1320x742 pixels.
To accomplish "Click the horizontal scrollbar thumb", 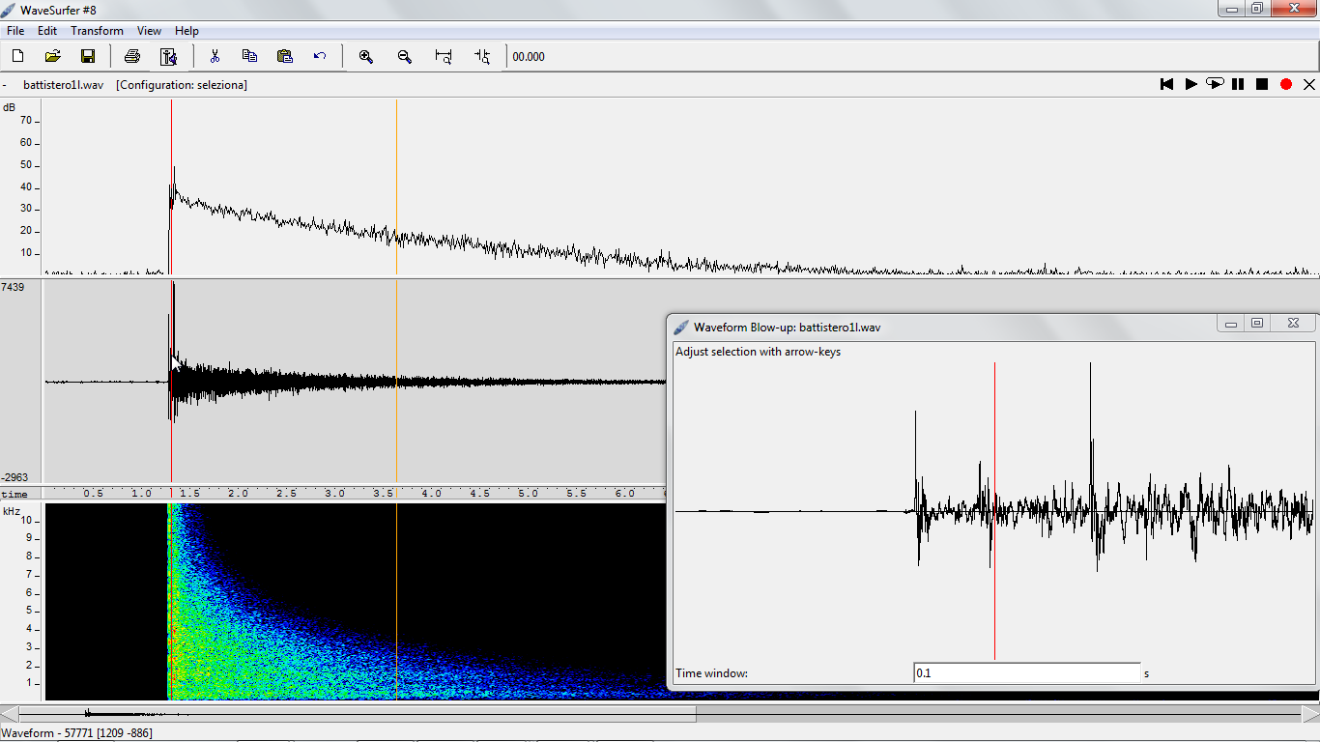I will pyautogui.click(x=358, y=714).
